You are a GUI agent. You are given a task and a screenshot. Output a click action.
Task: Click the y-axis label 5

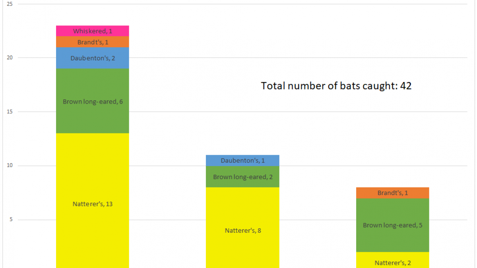[11, 220]
